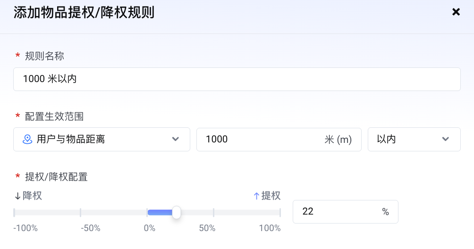The image size is (474, 249).
Task: Click the 100% slider label
Action: point(270,228)
